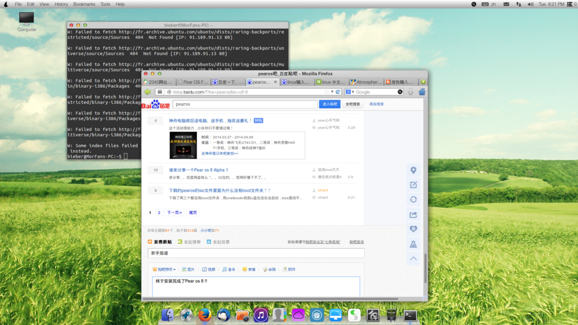The width and height of the screenshot is (578, 325).
Task: Open the URL history dropdown arrow
Action: pyautogui.click(x=332, y=92)
